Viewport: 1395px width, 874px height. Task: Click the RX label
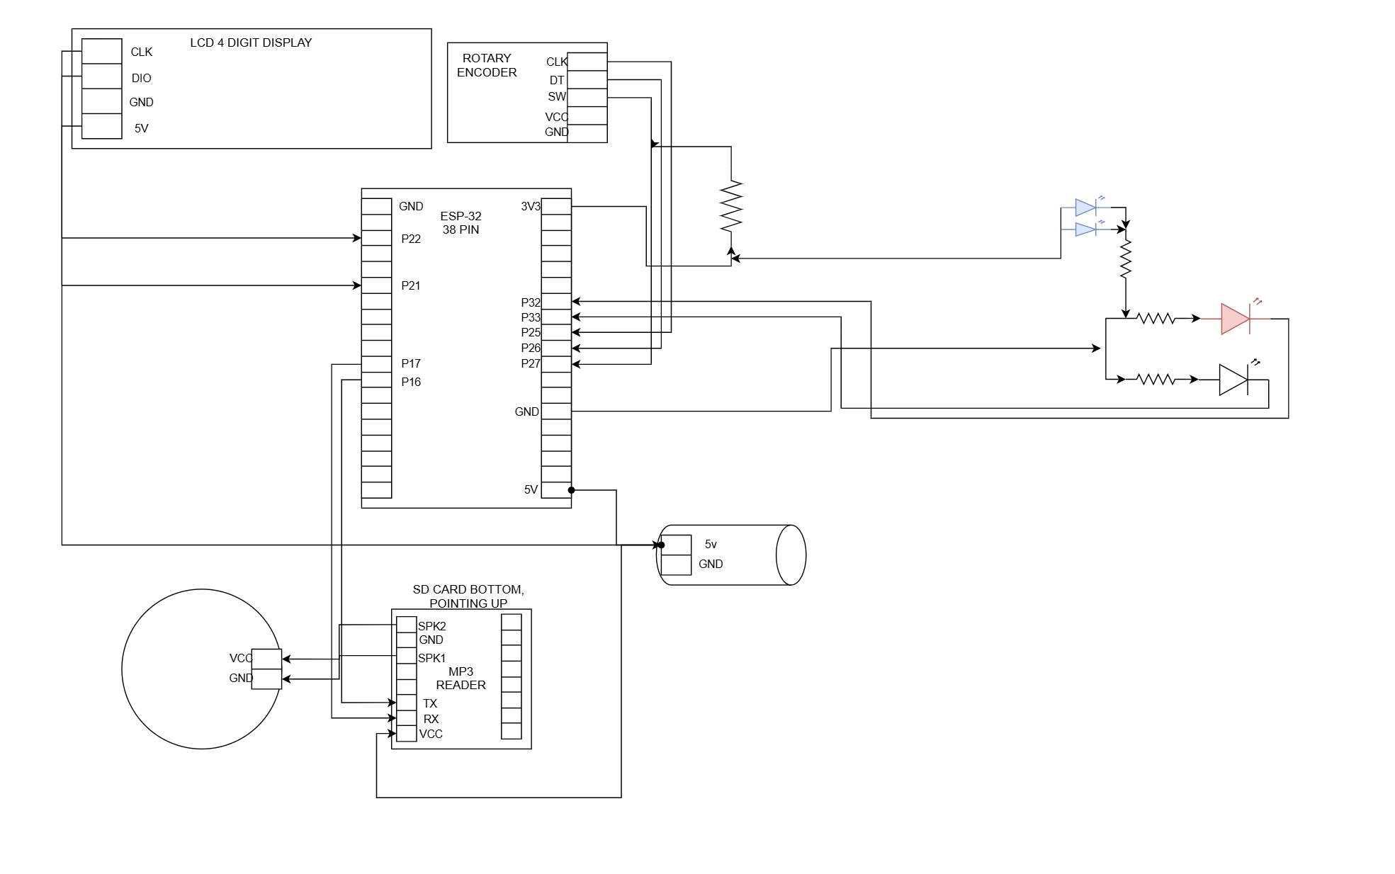coord(431,719)
